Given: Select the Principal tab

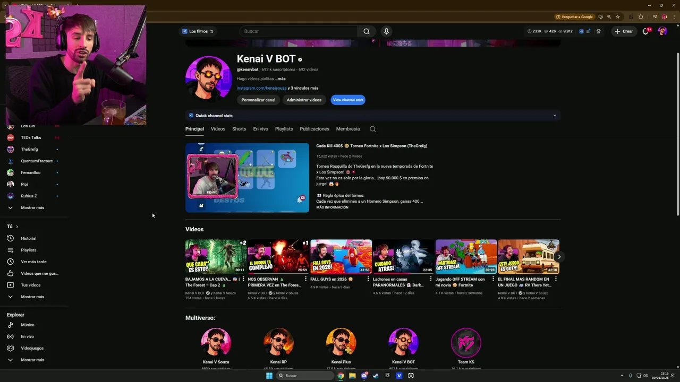Looking at the screenshot, I should pyautogui.click(x=194, y=129).
